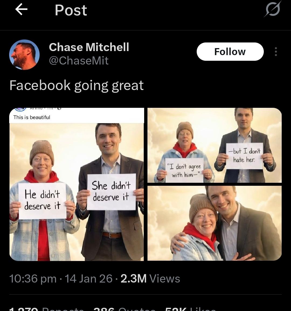Click the Chase Mitchell display name
Image resolution: width=291 pixels, height=311 pixels.
point(89,47)
